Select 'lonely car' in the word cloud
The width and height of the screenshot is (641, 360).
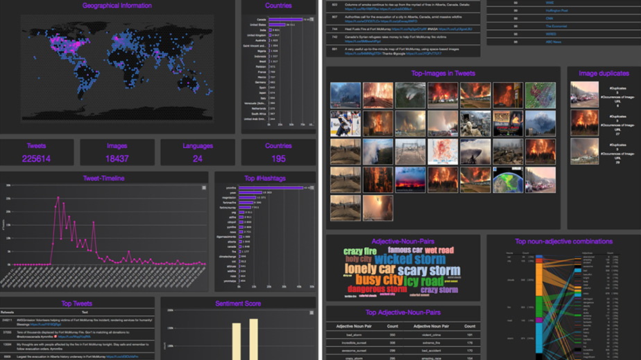tap(370, 269)
